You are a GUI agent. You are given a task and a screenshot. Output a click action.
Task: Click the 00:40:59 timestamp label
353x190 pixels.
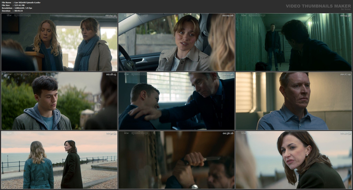coord(345,133)
